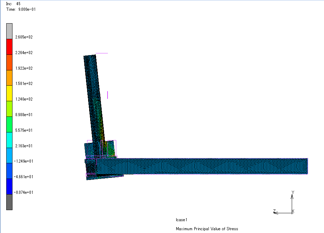Click the dark orange legend color band
The width and height of the screenshot is (324, 233).
9,62
